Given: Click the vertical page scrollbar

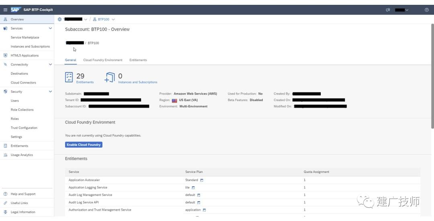Looking at the screenshot, I should 432,76.
